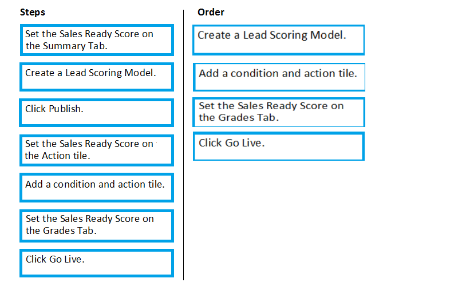Screen dimensions: 454x298
Task: Choose 'Set the Sales Ready Score on the Action tile' step
Action: [x=97, y=150]
